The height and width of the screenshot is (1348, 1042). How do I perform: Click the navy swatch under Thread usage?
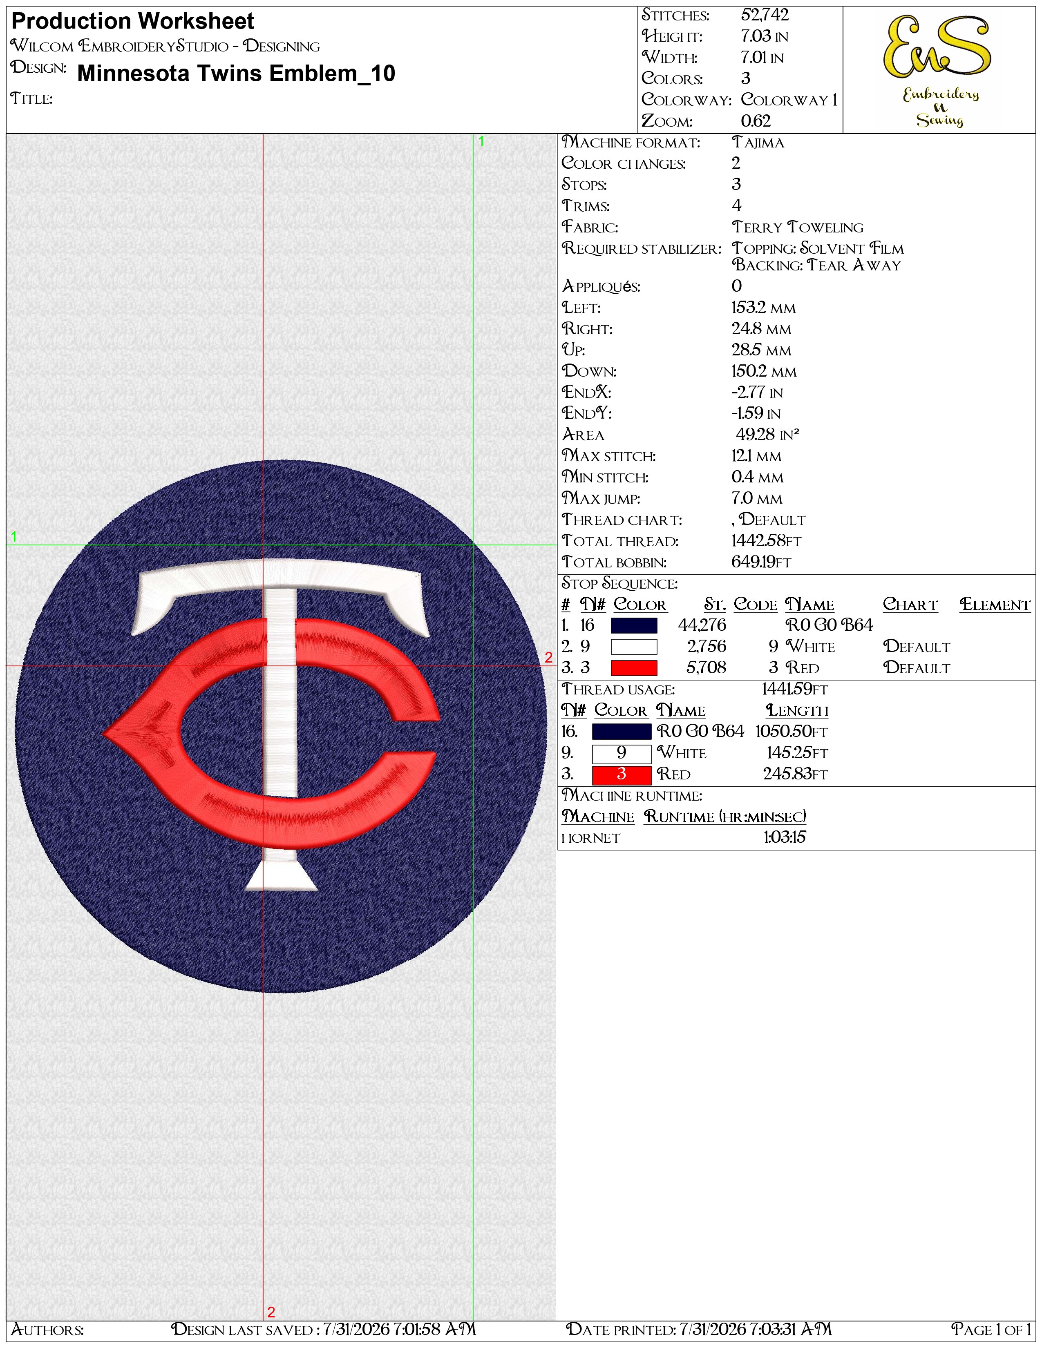(x=621, y=732)
